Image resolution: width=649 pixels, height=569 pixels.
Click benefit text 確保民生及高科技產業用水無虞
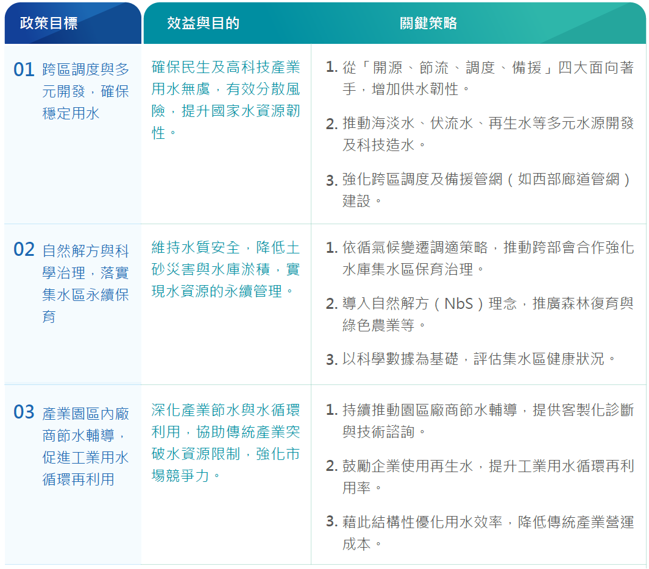(x=225, y=100)
